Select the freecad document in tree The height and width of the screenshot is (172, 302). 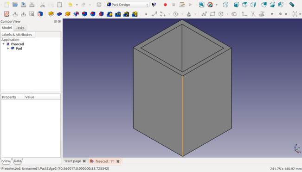[x=17, y=44]
